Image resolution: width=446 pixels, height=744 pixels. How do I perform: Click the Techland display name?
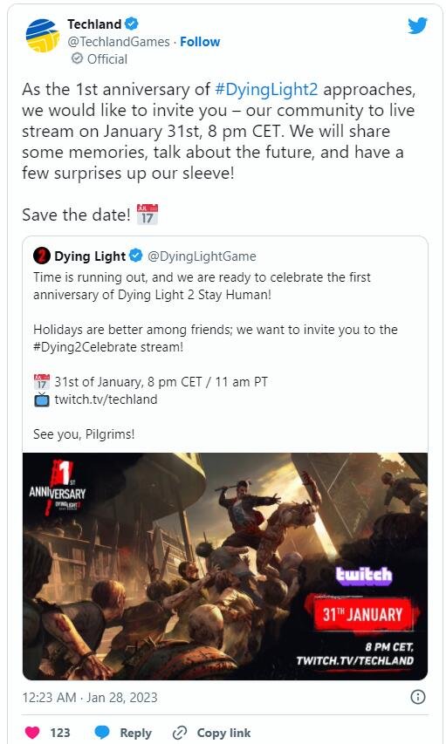point(94,24)
